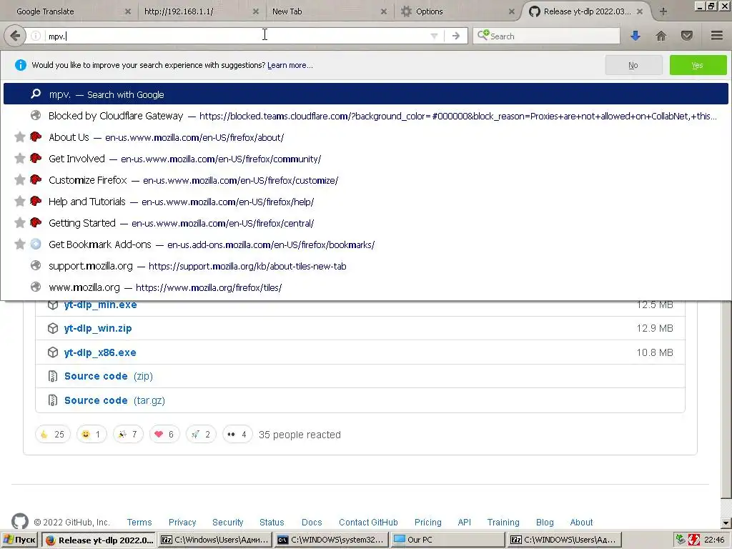This screenshot has width=732, height=549.
Task: Open the Pricing footer link
Action: (x=427, y=523)
